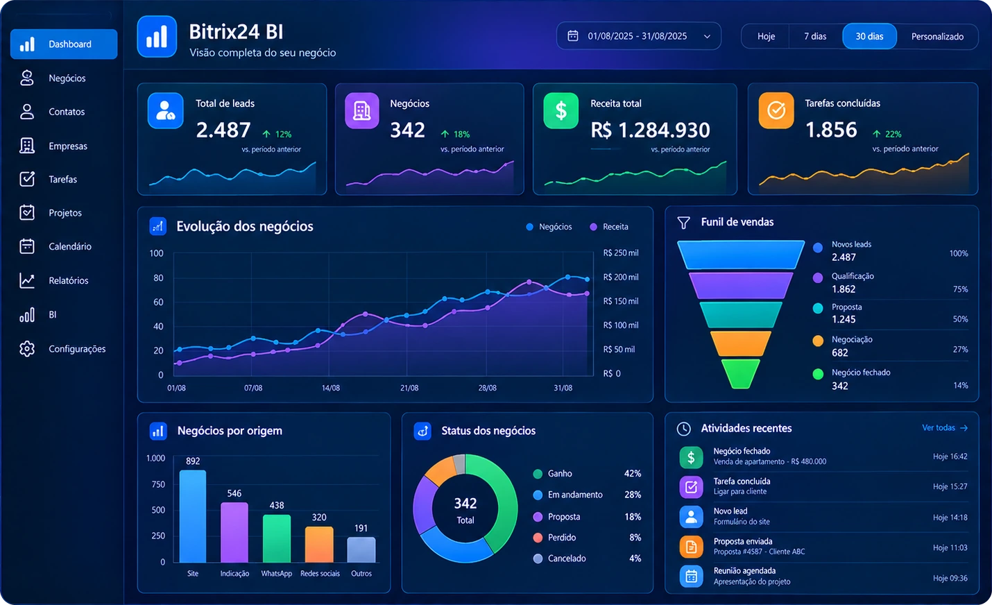
Task: Click the Total de leads card icon
Action: (x=166, y=111)
